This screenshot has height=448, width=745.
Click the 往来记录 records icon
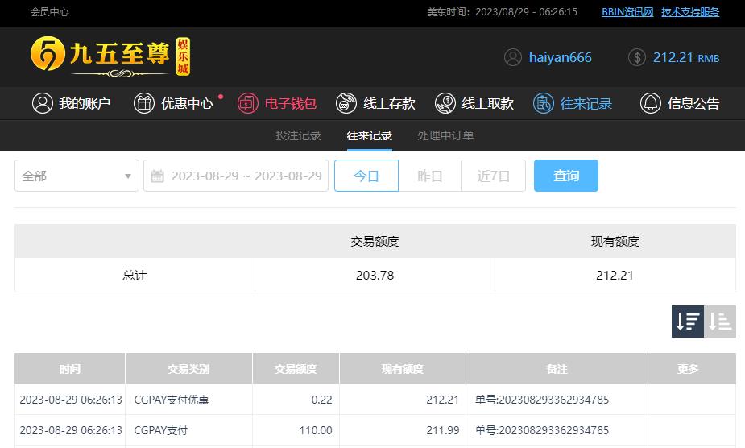point(544,103)
